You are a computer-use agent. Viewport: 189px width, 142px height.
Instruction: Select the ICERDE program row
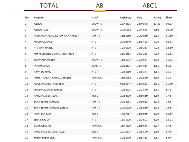click(37, 24)
